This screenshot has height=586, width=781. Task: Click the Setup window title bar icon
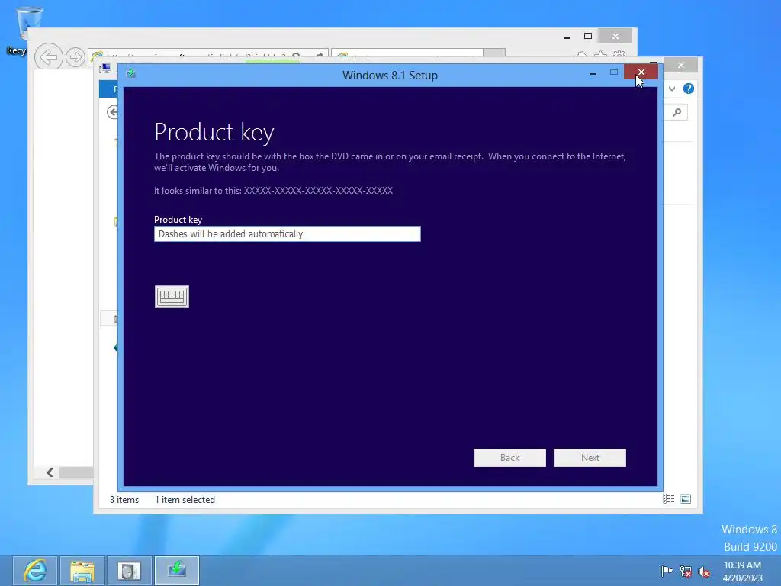131,74
